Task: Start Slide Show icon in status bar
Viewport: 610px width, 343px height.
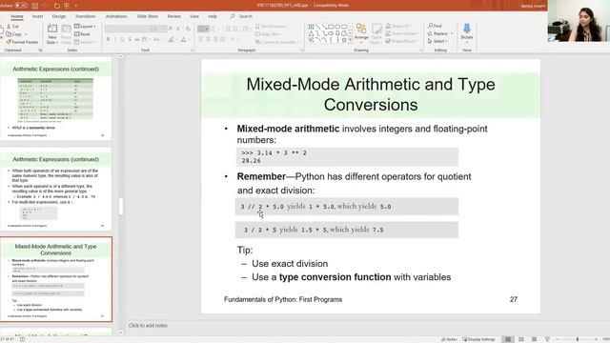Action: click(547, 339)
